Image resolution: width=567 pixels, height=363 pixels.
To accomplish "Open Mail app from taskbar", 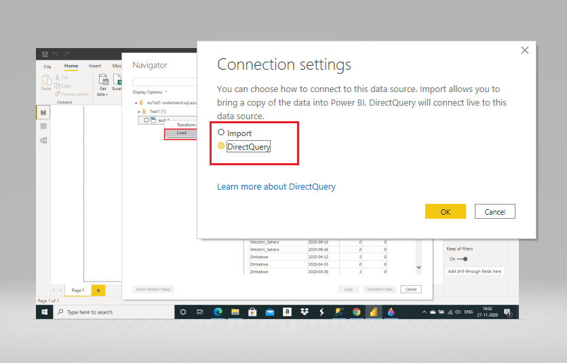I will coord(270,312).
